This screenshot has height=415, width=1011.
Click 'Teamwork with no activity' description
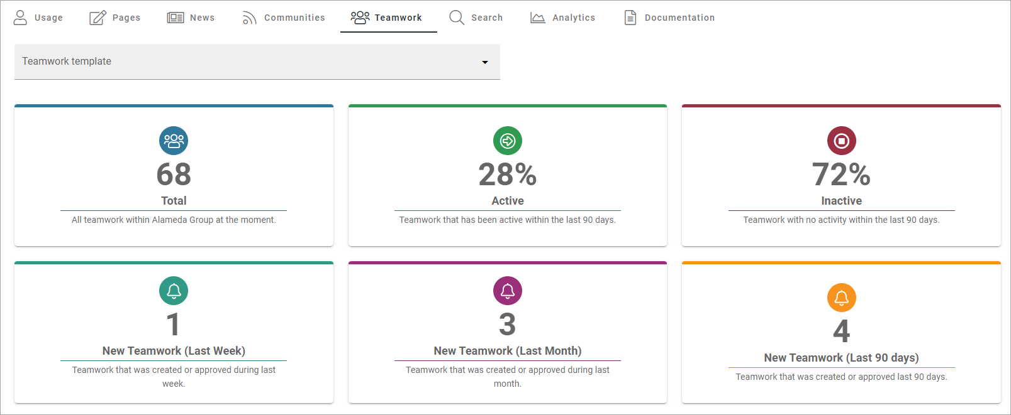[x=842, y=220]
